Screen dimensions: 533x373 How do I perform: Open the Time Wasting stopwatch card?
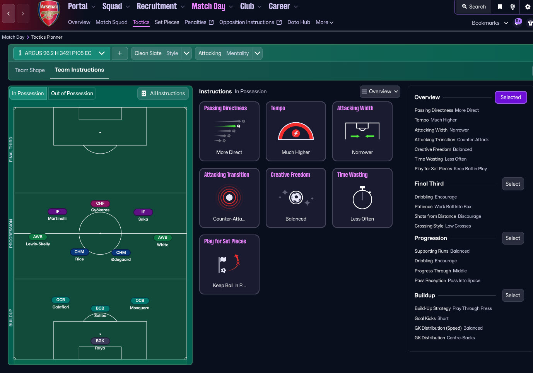tap(362, 198)
